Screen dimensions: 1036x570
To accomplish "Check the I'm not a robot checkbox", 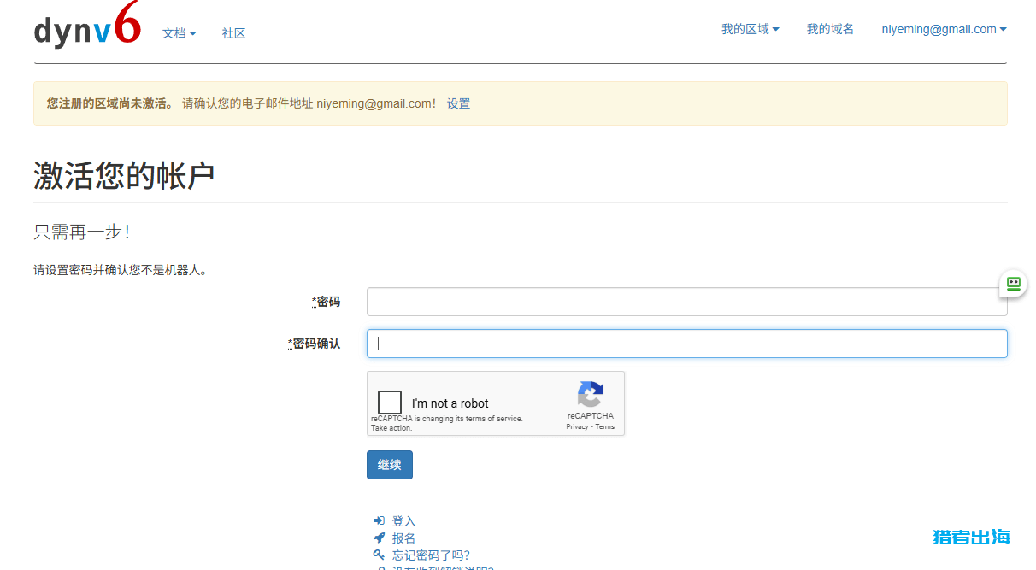I will [x=390, y=403].
